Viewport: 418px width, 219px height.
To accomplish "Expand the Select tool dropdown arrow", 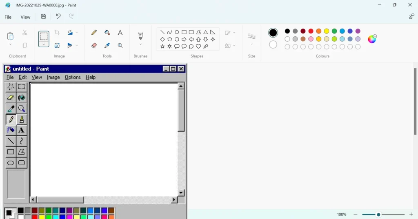I will 44,44.
